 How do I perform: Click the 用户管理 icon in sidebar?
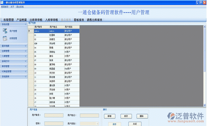6,31
